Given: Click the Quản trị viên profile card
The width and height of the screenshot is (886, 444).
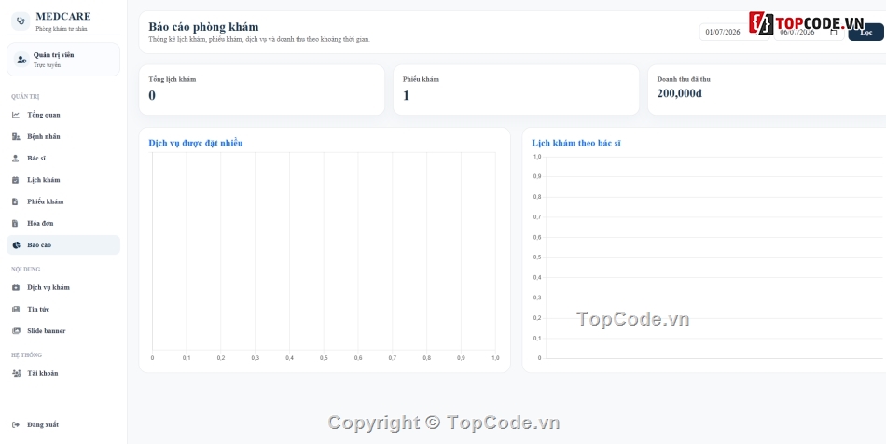Looking at the screenshot, I should click(63, 60).
